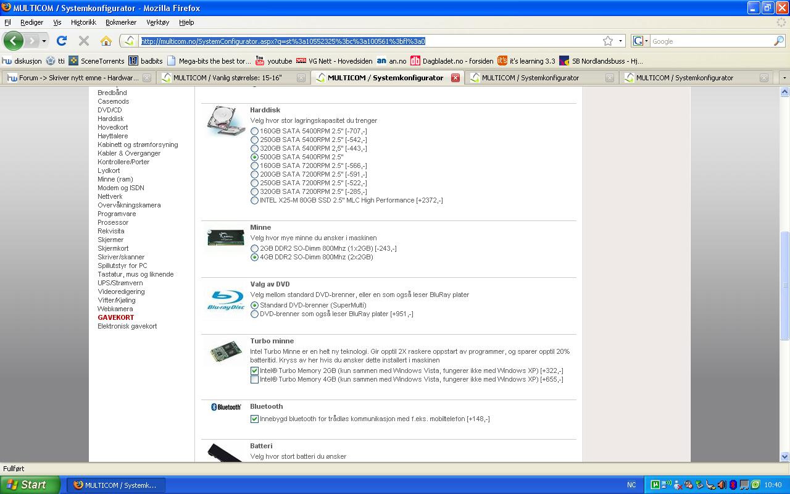Select 4GB DDR2 SO-Dimm memory option
Image resolution: width=790 pixels, height=494 pixels.
tap(254, 257)
